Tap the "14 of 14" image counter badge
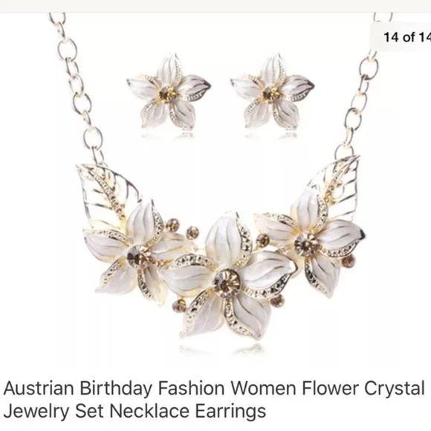The width and height of the screenshot is (431, 431). click(x=401, y=37)
